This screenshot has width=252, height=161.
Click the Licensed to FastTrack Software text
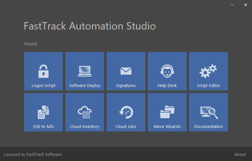point(33,155)
